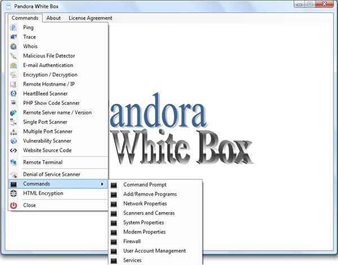Open Remote Terminal
The height and width of the screenshot is (265, 338).
(x=58, y=162)
